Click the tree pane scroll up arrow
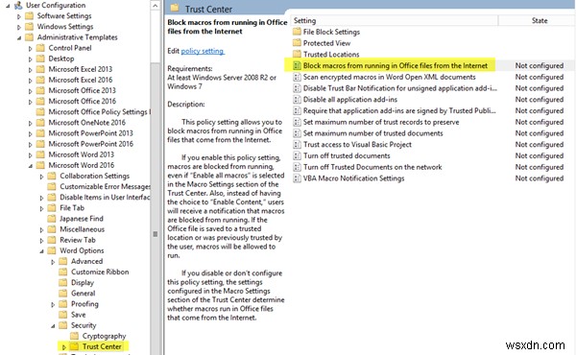Screen dimensions: 576x355 [156, 6]
